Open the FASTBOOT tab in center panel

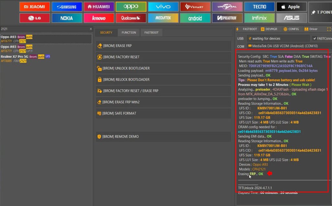tap(151, 33)
